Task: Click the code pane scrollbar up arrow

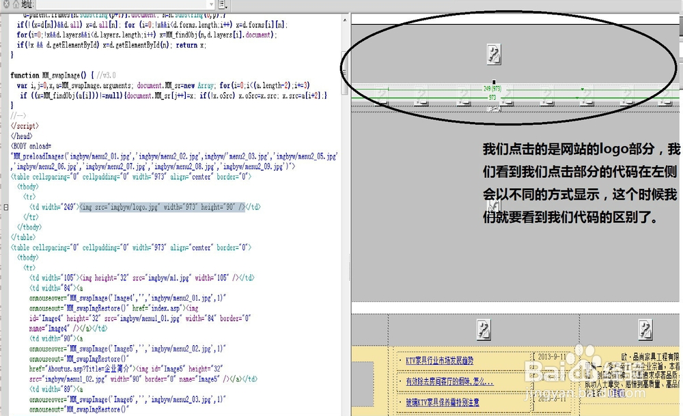Action: pos(344,20)
